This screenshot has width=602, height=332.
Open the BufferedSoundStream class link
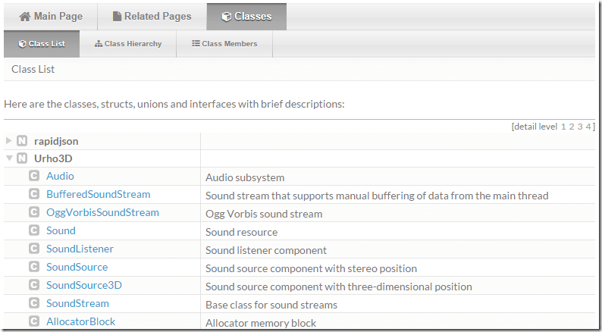click(99, 194)
